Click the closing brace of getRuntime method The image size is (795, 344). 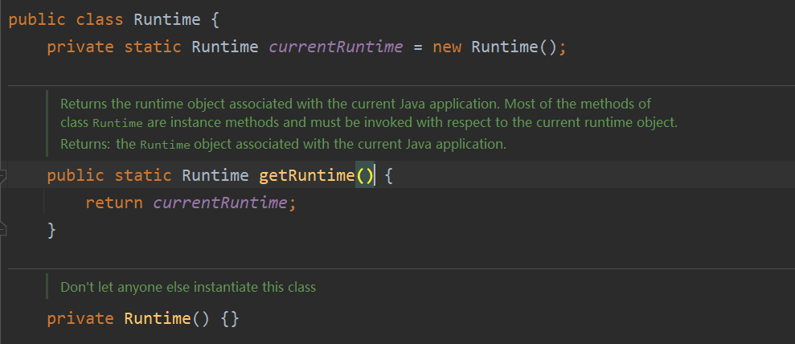tap(51, 230)
